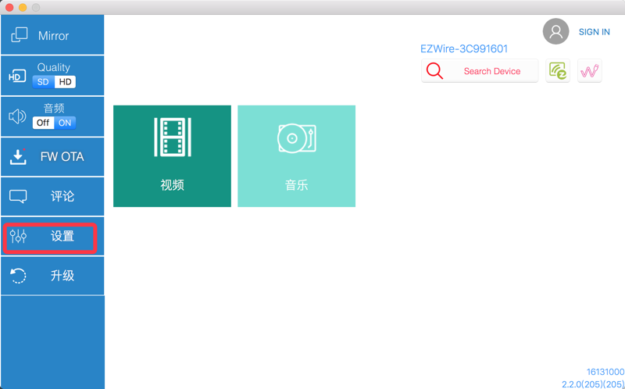This screenshot has width=625, height=389.
Task: Close the window with red button
Action: click(9, 8)
